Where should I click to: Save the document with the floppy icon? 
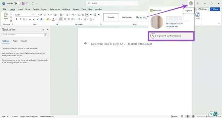23,3
